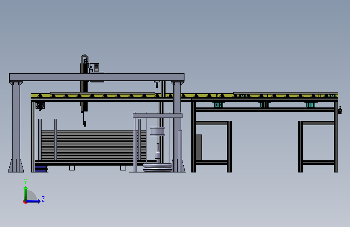
Task: Select the blue block at bottom left
Action: pyautogui.click(x=40, y=169)
